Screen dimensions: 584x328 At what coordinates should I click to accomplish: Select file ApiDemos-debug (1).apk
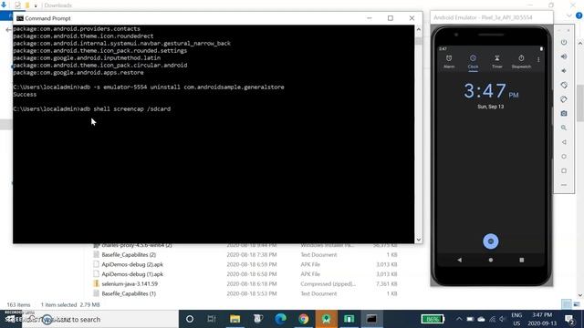[x=132, y=274]
